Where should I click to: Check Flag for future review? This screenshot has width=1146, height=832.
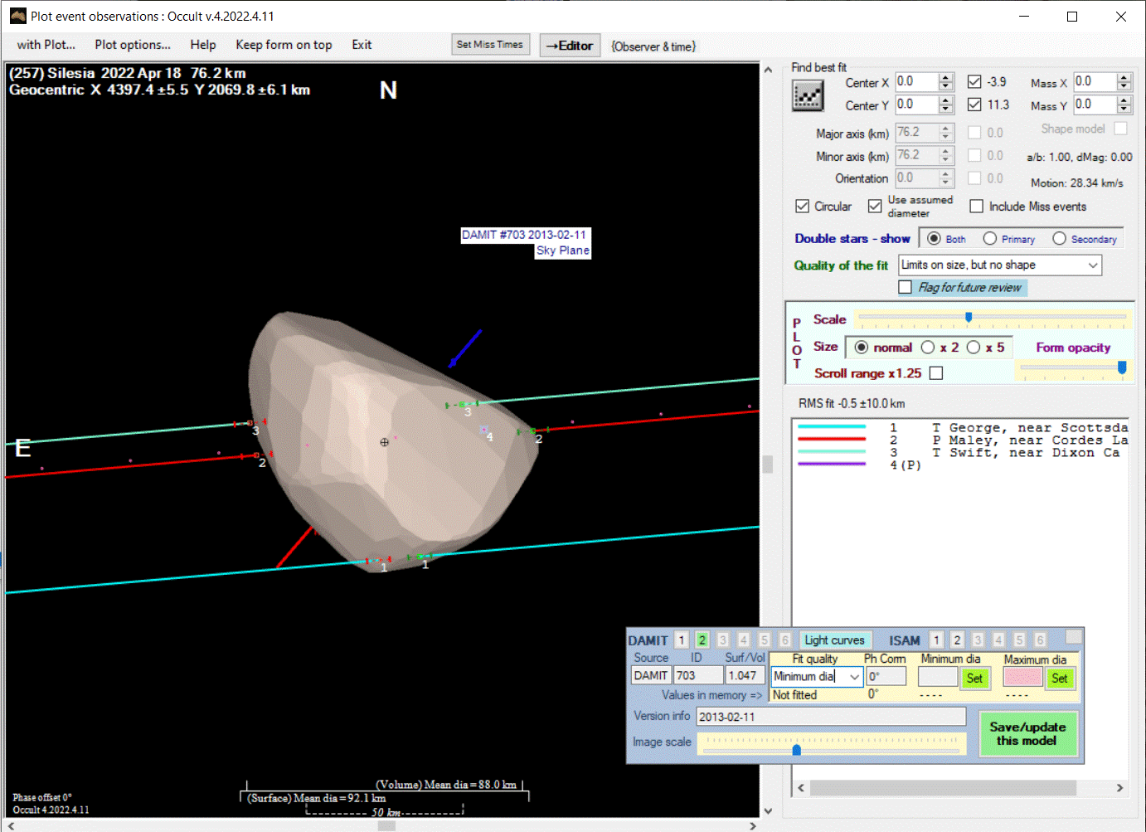(906, 287)
